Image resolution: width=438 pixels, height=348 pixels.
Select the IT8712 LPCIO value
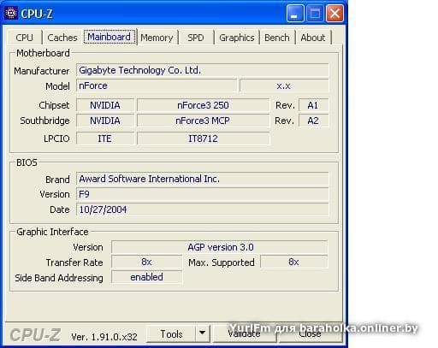click(203, 139)
